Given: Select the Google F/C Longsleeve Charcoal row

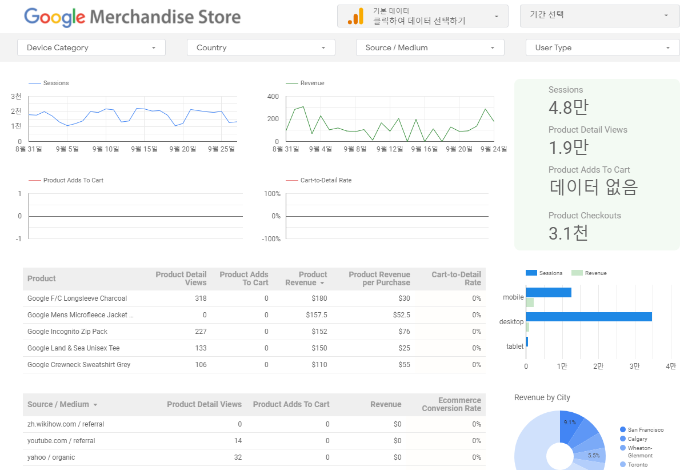Looking at the screenshot, I should pyautogui.click(x=254, y=298).
